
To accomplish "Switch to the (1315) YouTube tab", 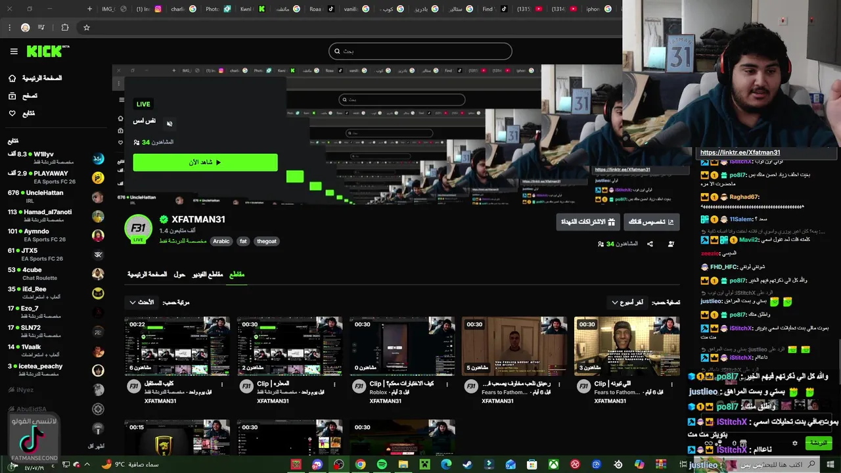I will pyautogui.click(x=529, y=9).
